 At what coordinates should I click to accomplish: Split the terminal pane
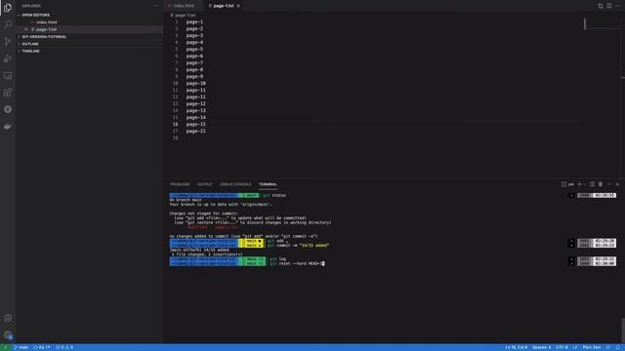(592, 184)
